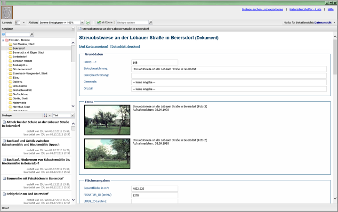Click the Struktur tree scroll-down arrow
Screen dimensions: 338x212
73,106
